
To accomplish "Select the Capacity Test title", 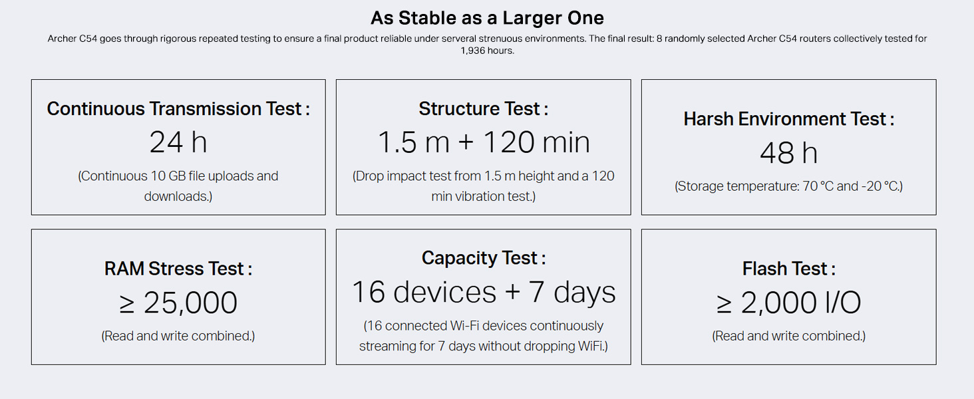I will click(x=484, y=259).
